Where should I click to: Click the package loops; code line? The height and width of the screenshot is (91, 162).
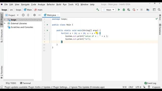click(60, 19)
